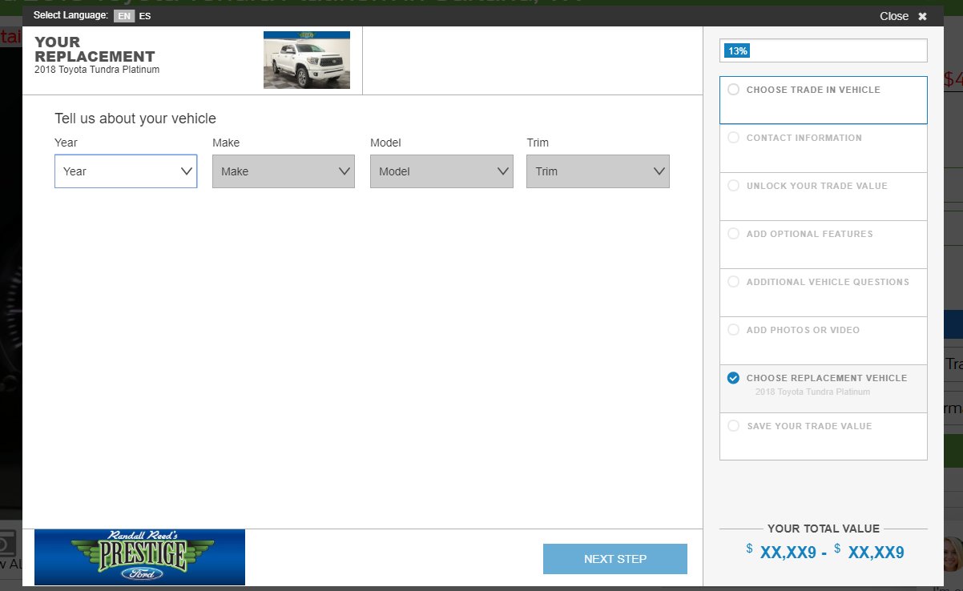963x591 pixels.
Task: Open the Year dropdown
Action: tap(126, 171)
